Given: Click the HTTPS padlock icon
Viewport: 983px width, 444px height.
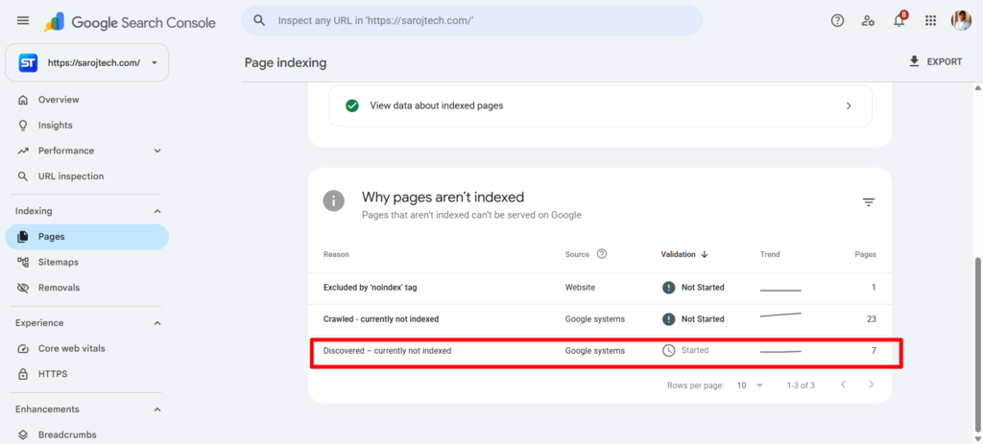Looking at the screenshot, I should click(x=23, y=375).
